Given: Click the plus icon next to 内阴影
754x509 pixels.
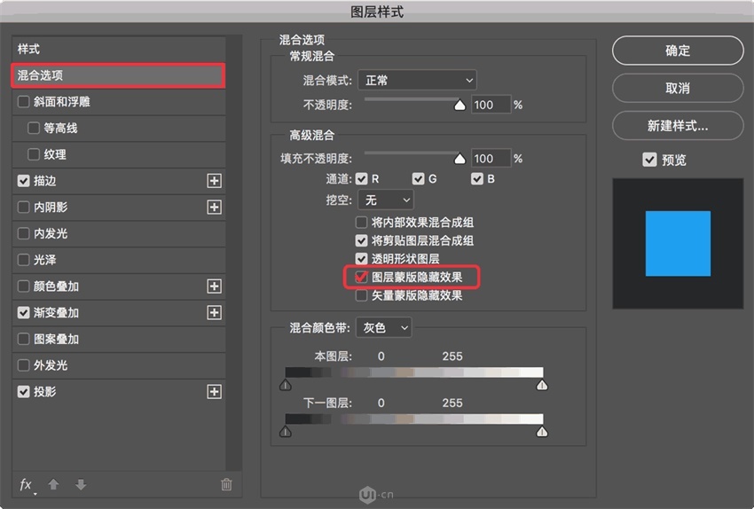Looking at the screenshot, I should (214, 208).
